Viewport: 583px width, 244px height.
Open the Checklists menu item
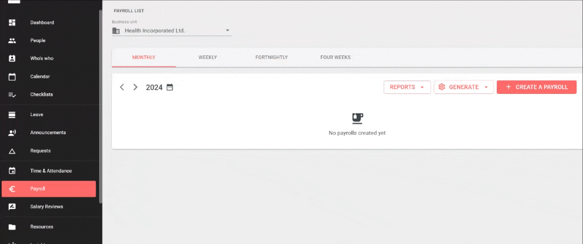49,95
